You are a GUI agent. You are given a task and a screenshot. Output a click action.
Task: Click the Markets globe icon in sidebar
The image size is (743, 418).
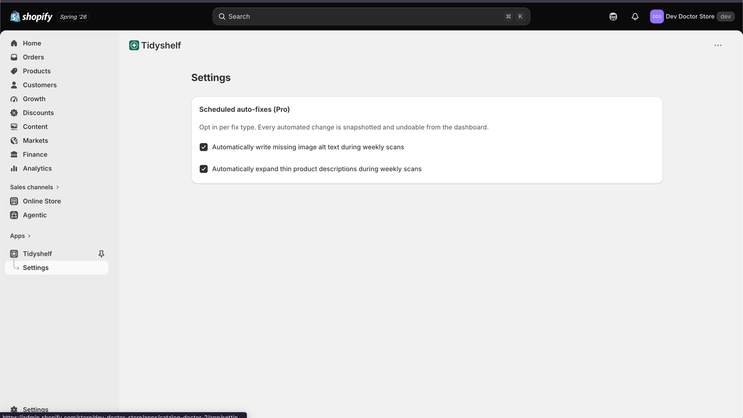tap(14, 141)
